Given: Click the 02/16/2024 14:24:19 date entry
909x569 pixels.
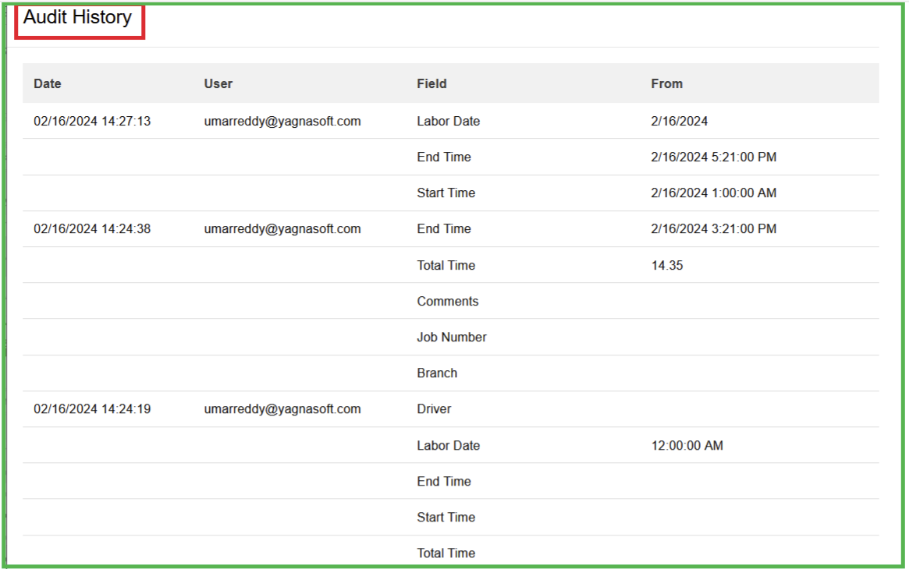Looking at the screenshot, I should [x=92, y=408].
